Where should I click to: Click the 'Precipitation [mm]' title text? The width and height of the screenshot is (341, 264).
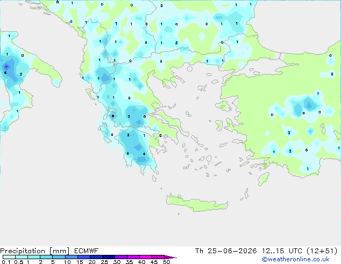coord(35,251)
